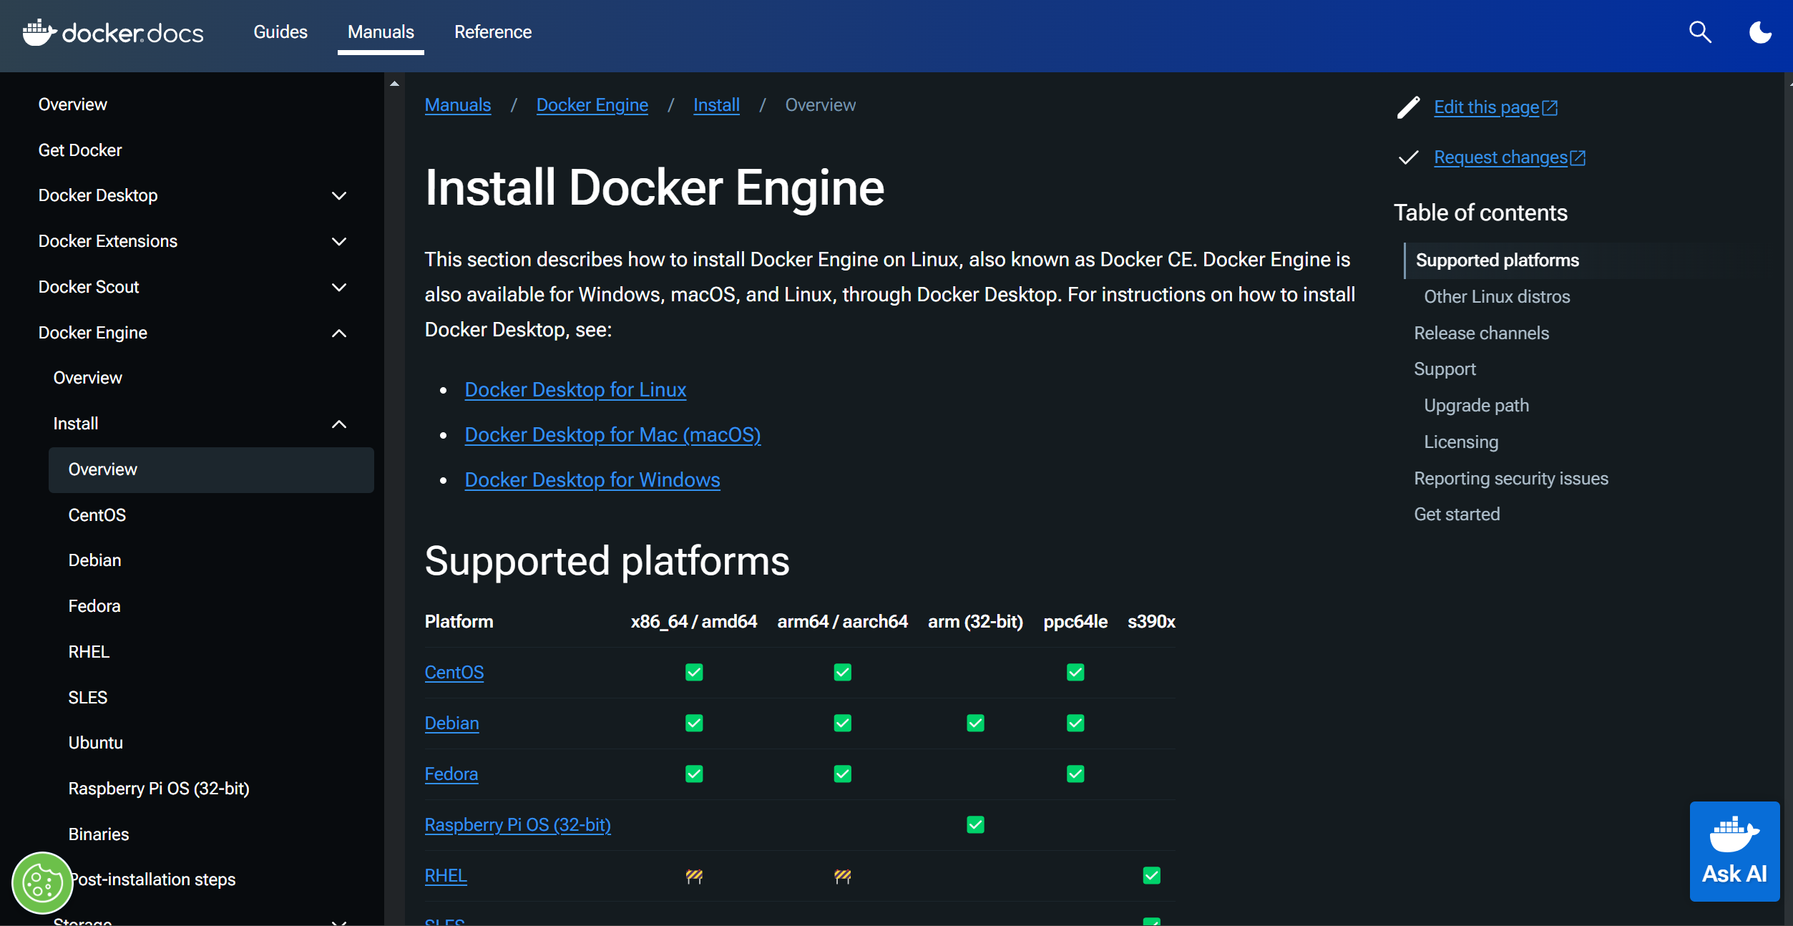Open the Ask AI whale button
Screen dimensions: 1793x926
pyautogui.click(x=1734, y=851)
